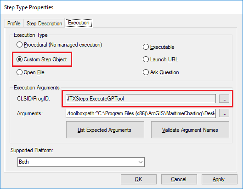
Task: Expand the Supported Platform dropdown arrow
Action: point(141,162)
